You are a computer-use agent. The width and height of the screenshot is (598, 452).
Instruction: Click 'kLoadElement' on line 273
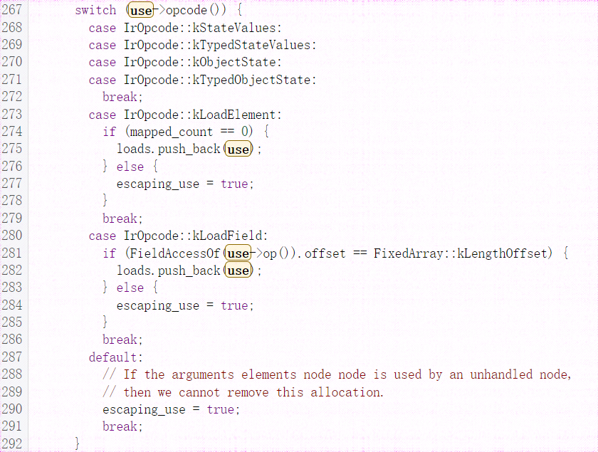[x=234, y=115]
